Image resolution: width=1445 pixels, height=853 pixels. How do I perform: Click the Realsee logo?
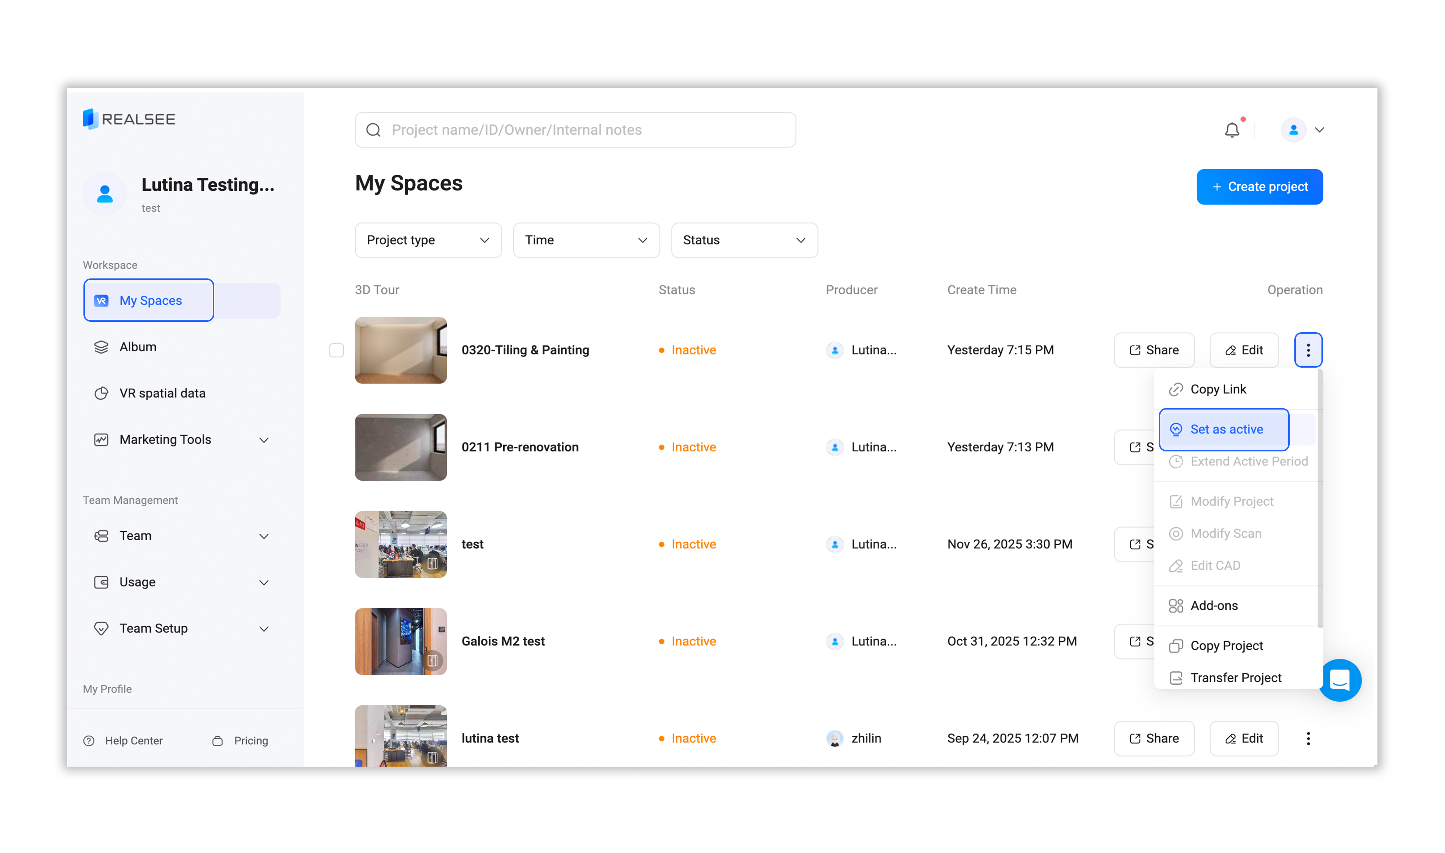pos(129,119)
